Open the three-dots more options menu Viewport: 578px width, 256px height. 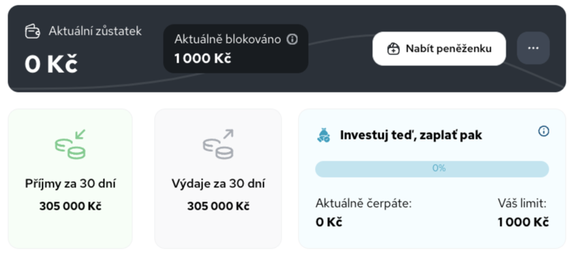click(533, 48)
